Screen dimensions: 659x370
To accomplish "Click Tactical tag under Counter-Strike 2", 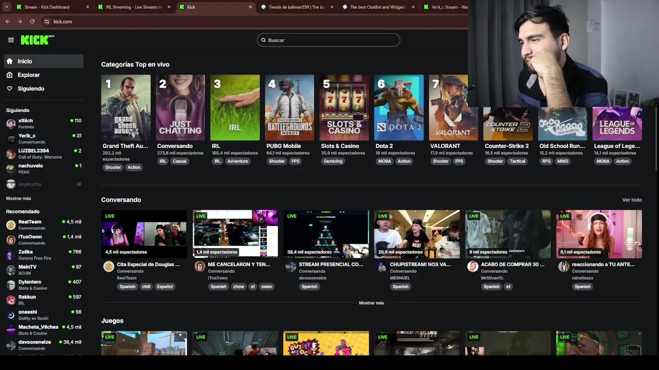I will point(517,161).
